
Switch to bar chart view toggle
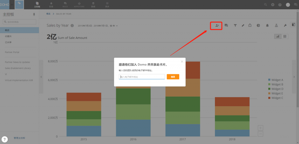coord(278,36)
